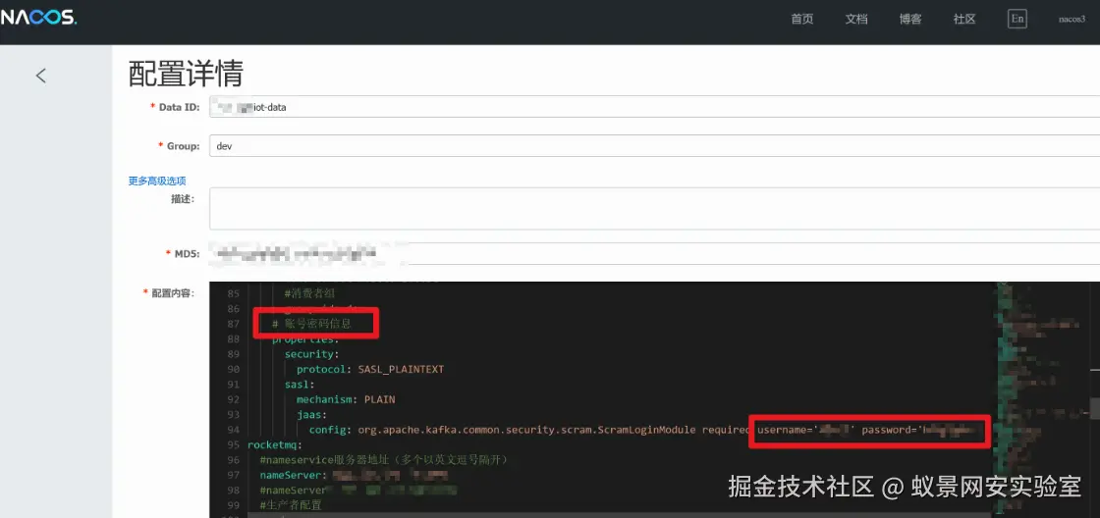
Task: Click the 更多高级选项 link
Action: (157, 181)
